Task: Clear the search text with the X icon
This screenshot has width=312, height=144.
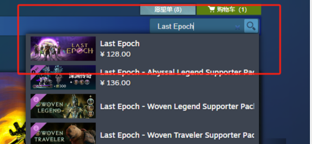Action: pos(237,27)
